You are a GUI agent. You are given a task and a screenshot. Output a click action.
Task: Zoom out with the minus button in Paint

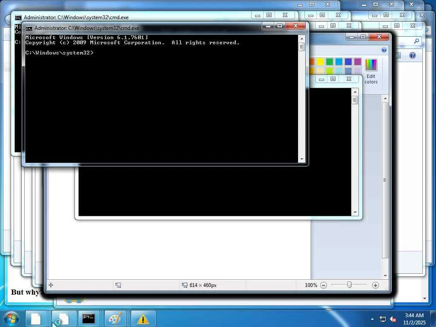pos(324,285)
